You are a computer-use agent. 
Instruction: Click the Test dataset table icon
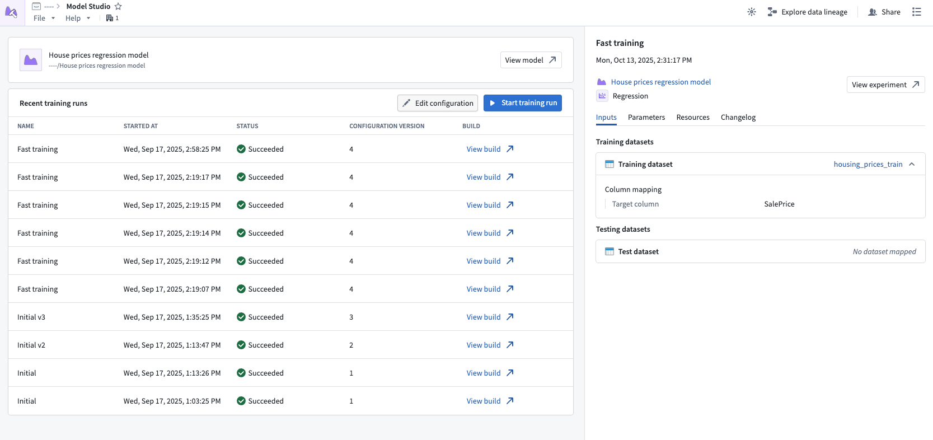(610, 251)
